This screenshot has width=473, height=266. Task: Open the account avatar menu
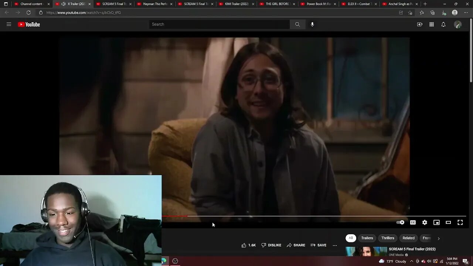pyautogui.click(x=458, y=24)
